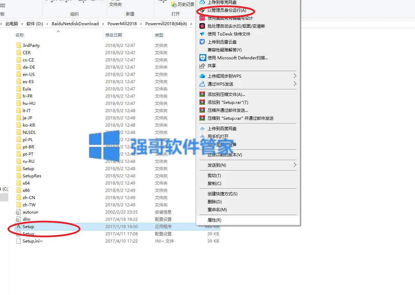Expand the 上传或同步到WPS submenu arrow
The height and width of the screenshot is (295, 415).
pyautogui.click(x=295, y=76)
